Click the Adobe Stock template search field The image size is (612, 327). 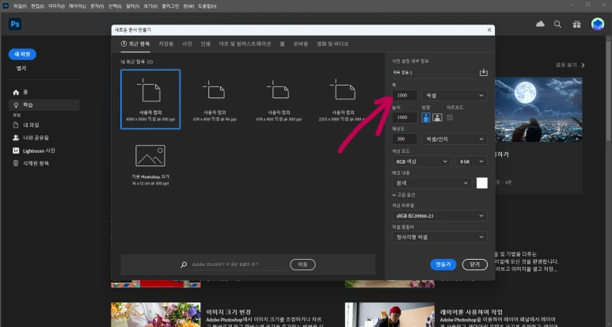point(238,264)
